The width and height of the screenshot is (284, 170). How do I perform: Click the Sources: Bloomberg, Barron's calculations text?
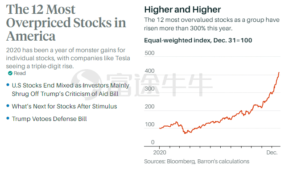pos(197,162)
